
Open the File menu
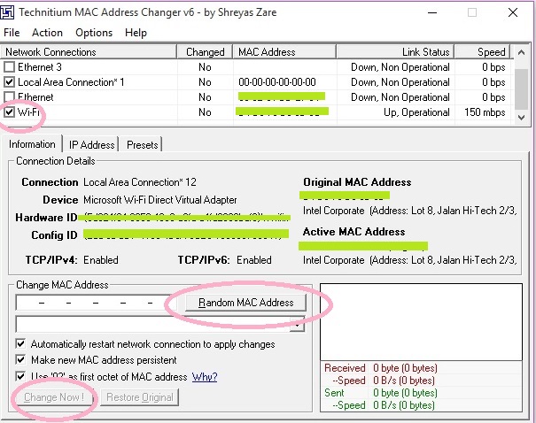[x=12, y=33]
